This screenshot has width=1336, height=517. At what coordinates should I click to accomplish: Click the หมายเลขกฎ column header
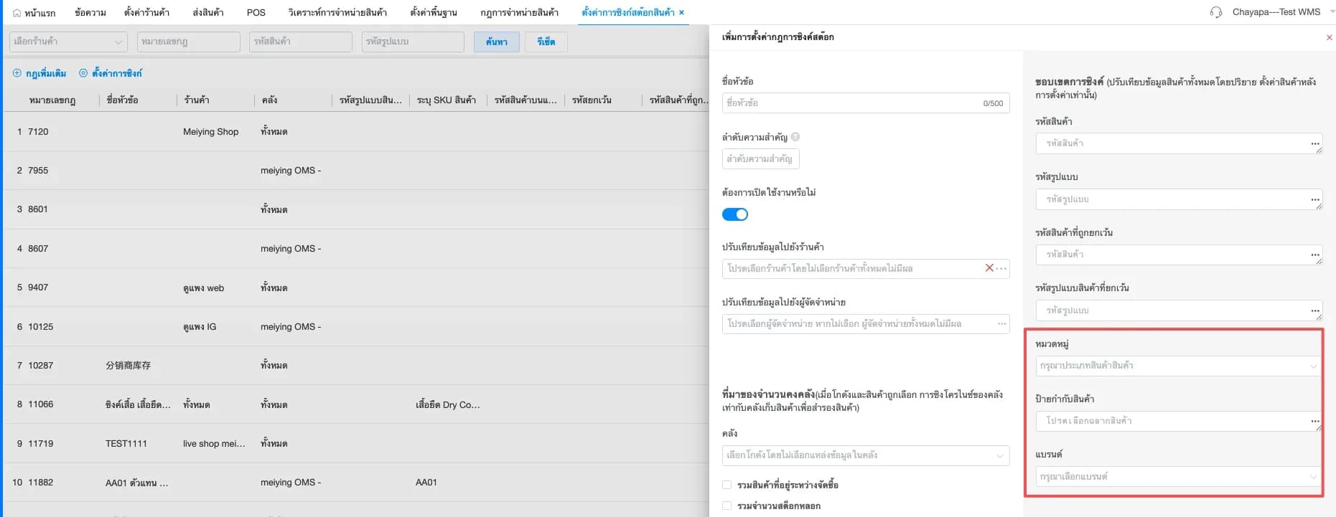pos(52,100)
